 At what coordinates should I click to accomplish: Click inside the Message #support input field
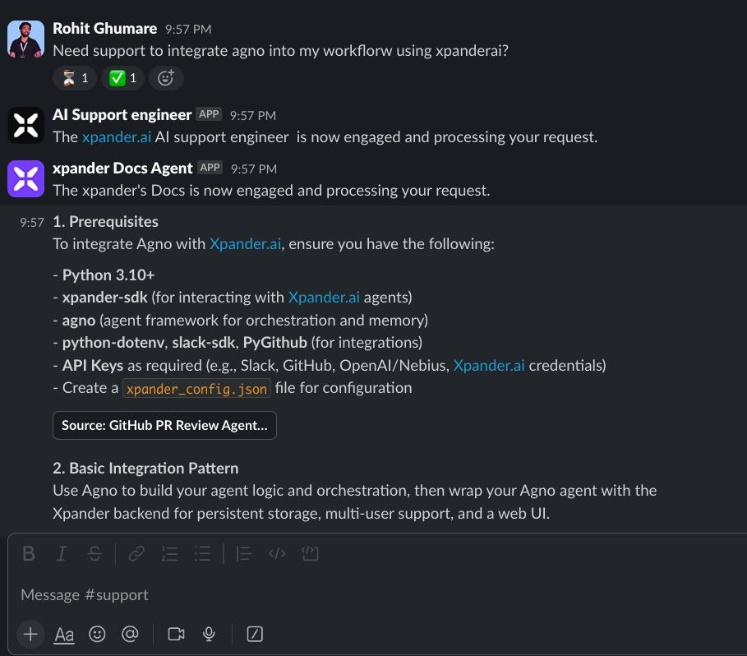tap(329, 594)
